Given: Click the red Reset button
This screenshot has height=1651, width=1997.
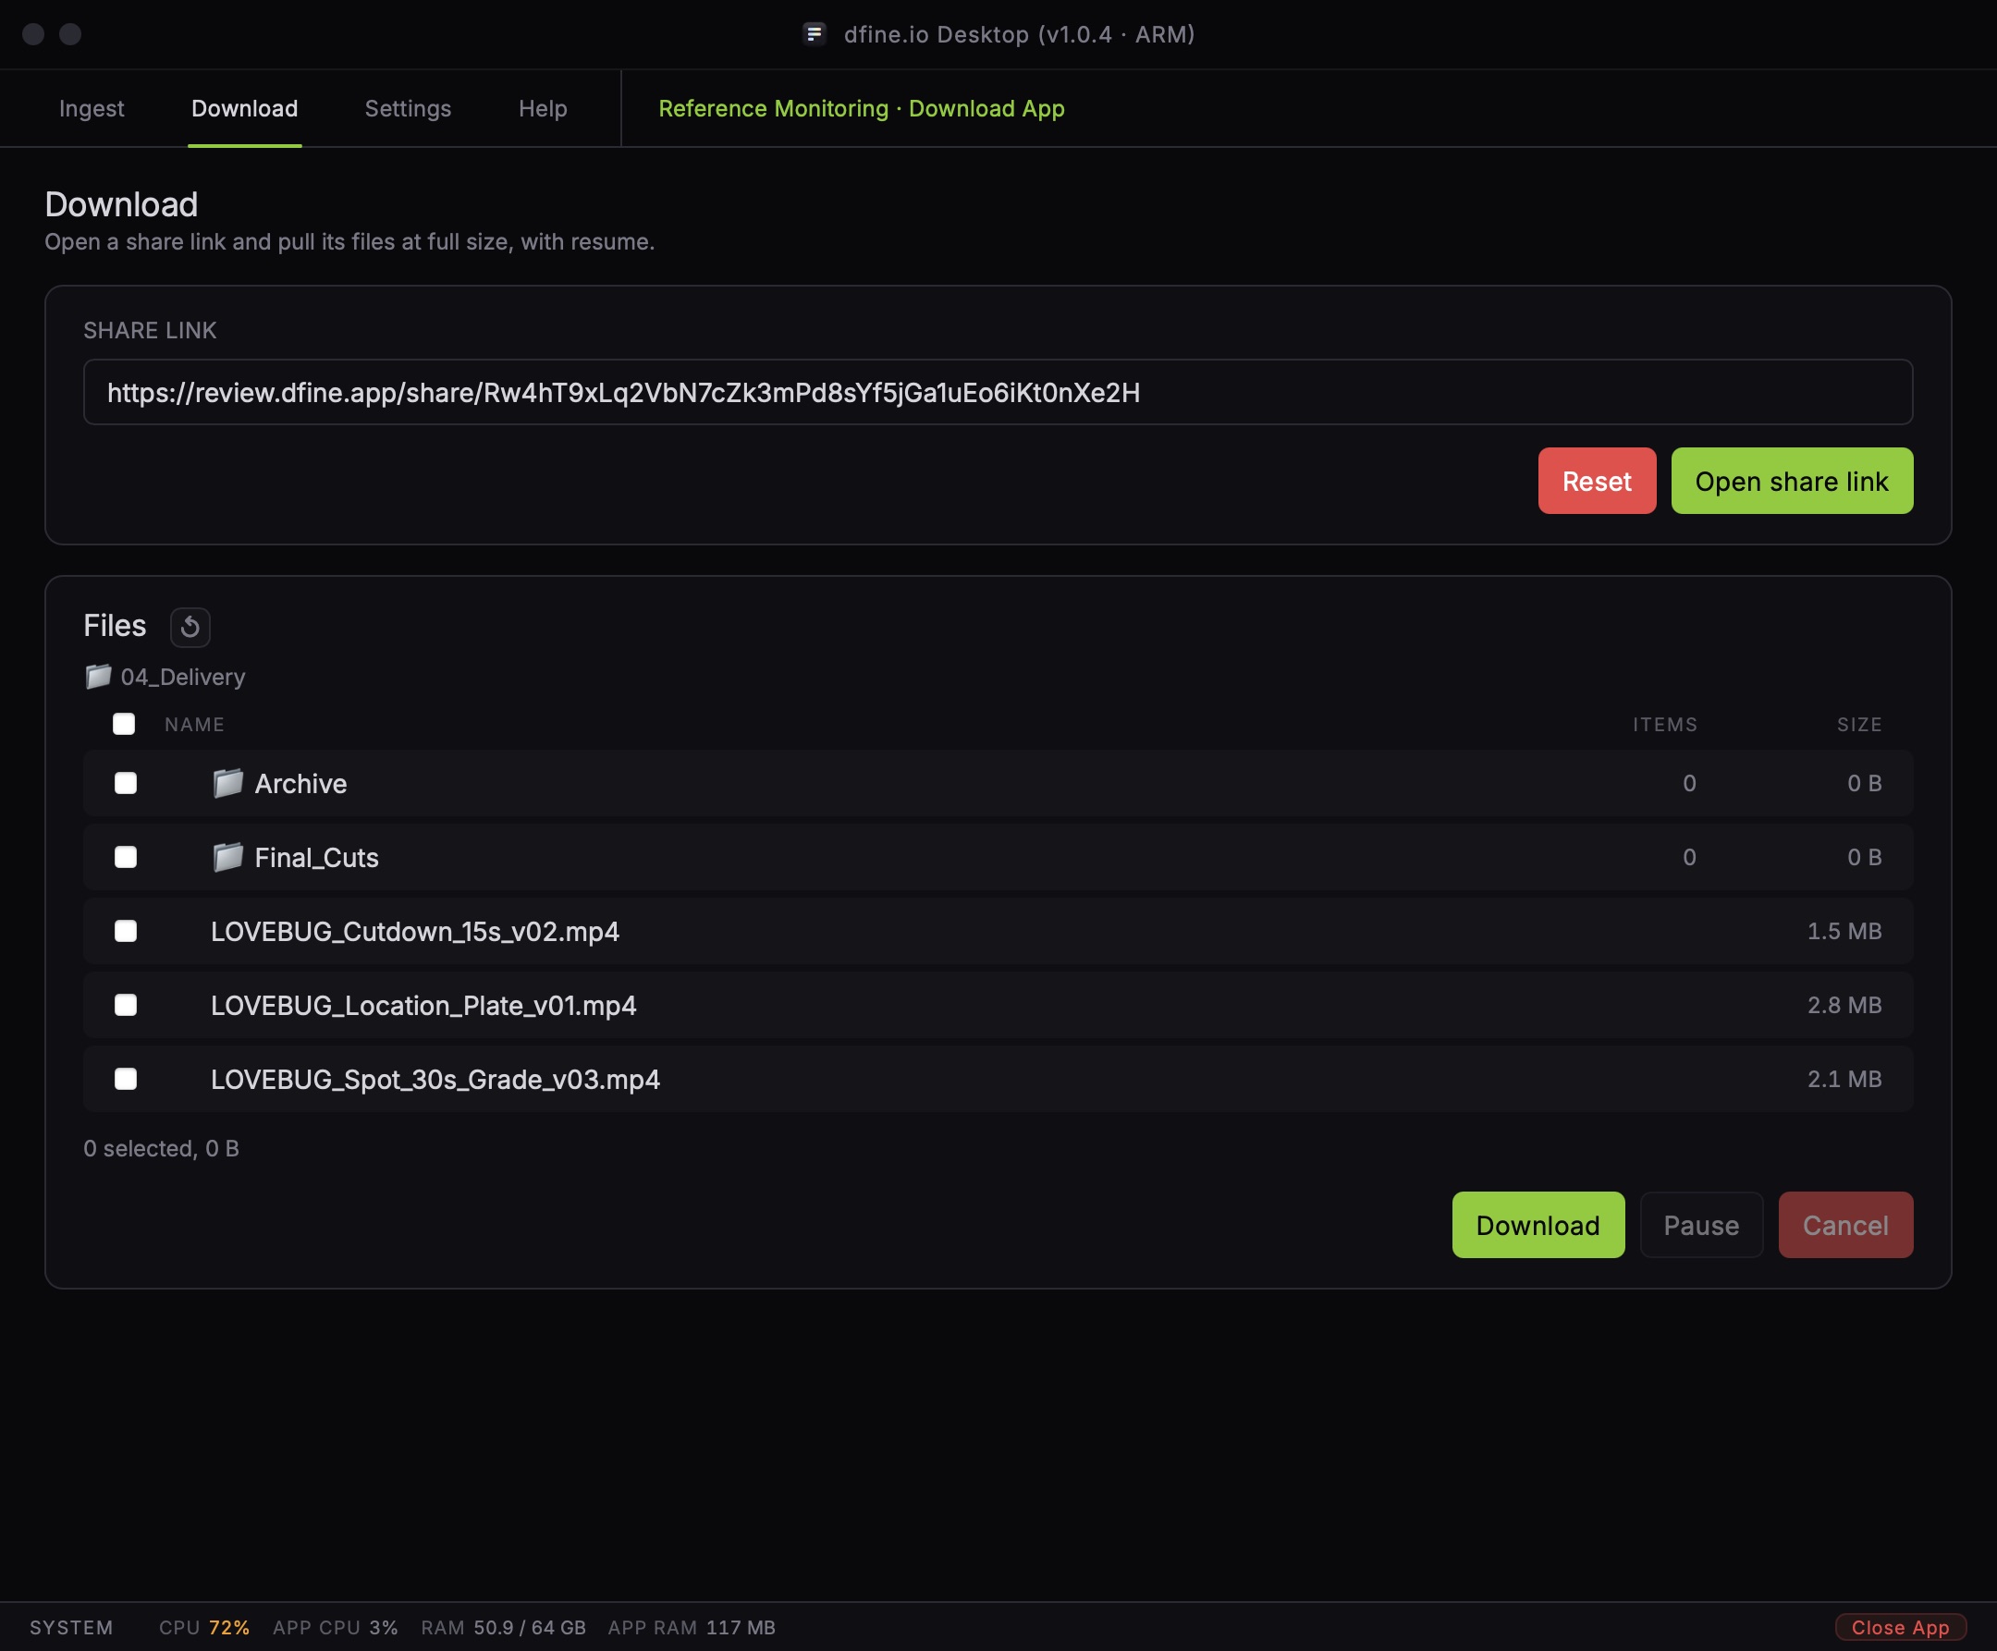Looking at the screenshot, I should [1597, 482].
